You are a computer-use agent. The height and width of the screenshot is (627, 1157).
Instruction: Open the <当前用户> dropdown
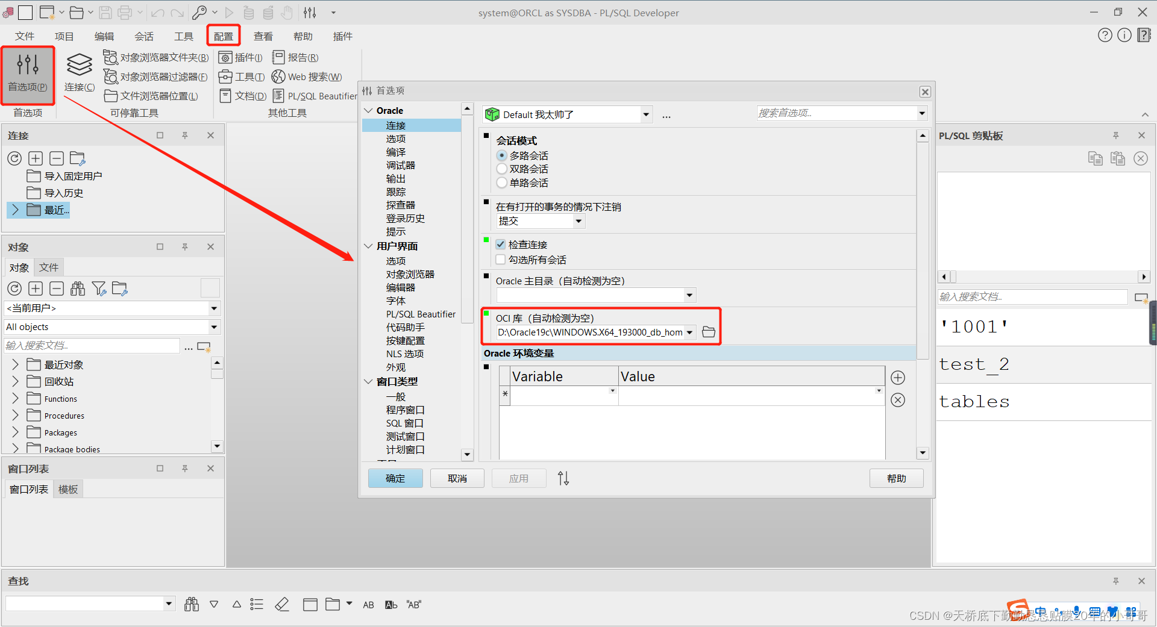click(214, 308)
